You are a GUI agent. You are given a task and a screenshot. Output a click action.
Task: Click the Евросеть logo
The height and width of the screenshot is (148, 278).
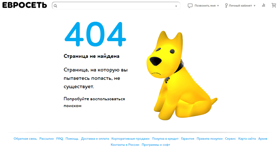(x=25, y=5)
